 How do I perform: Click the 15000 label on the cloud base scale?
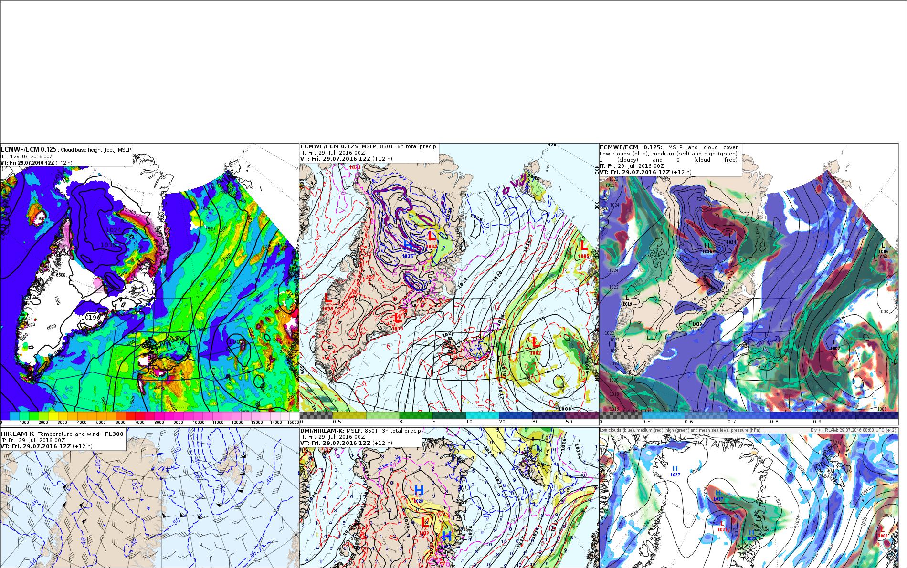pos(292,422)
